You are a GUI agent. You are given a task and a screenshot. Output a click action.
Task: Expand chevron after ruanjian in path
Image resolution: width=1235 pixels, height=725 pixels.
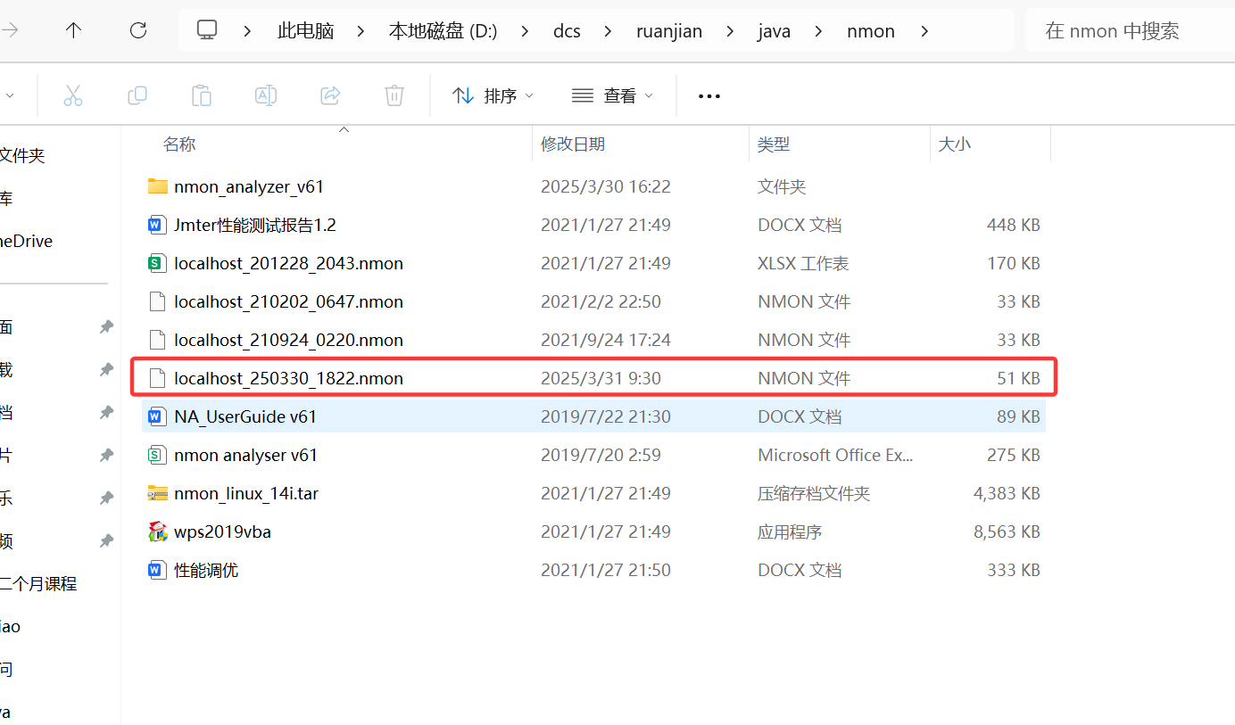730,31
